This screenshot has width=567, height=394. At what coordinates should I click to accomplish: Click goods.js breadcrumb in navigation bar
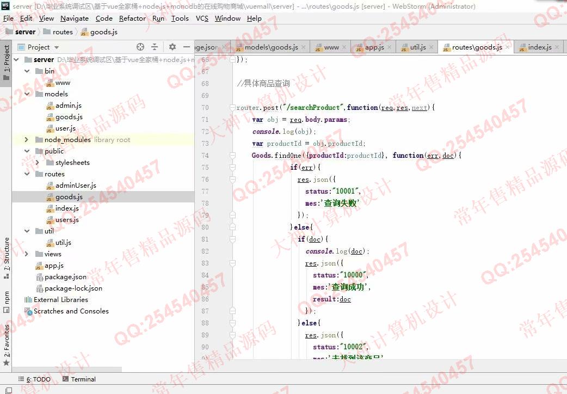(99, 32)
